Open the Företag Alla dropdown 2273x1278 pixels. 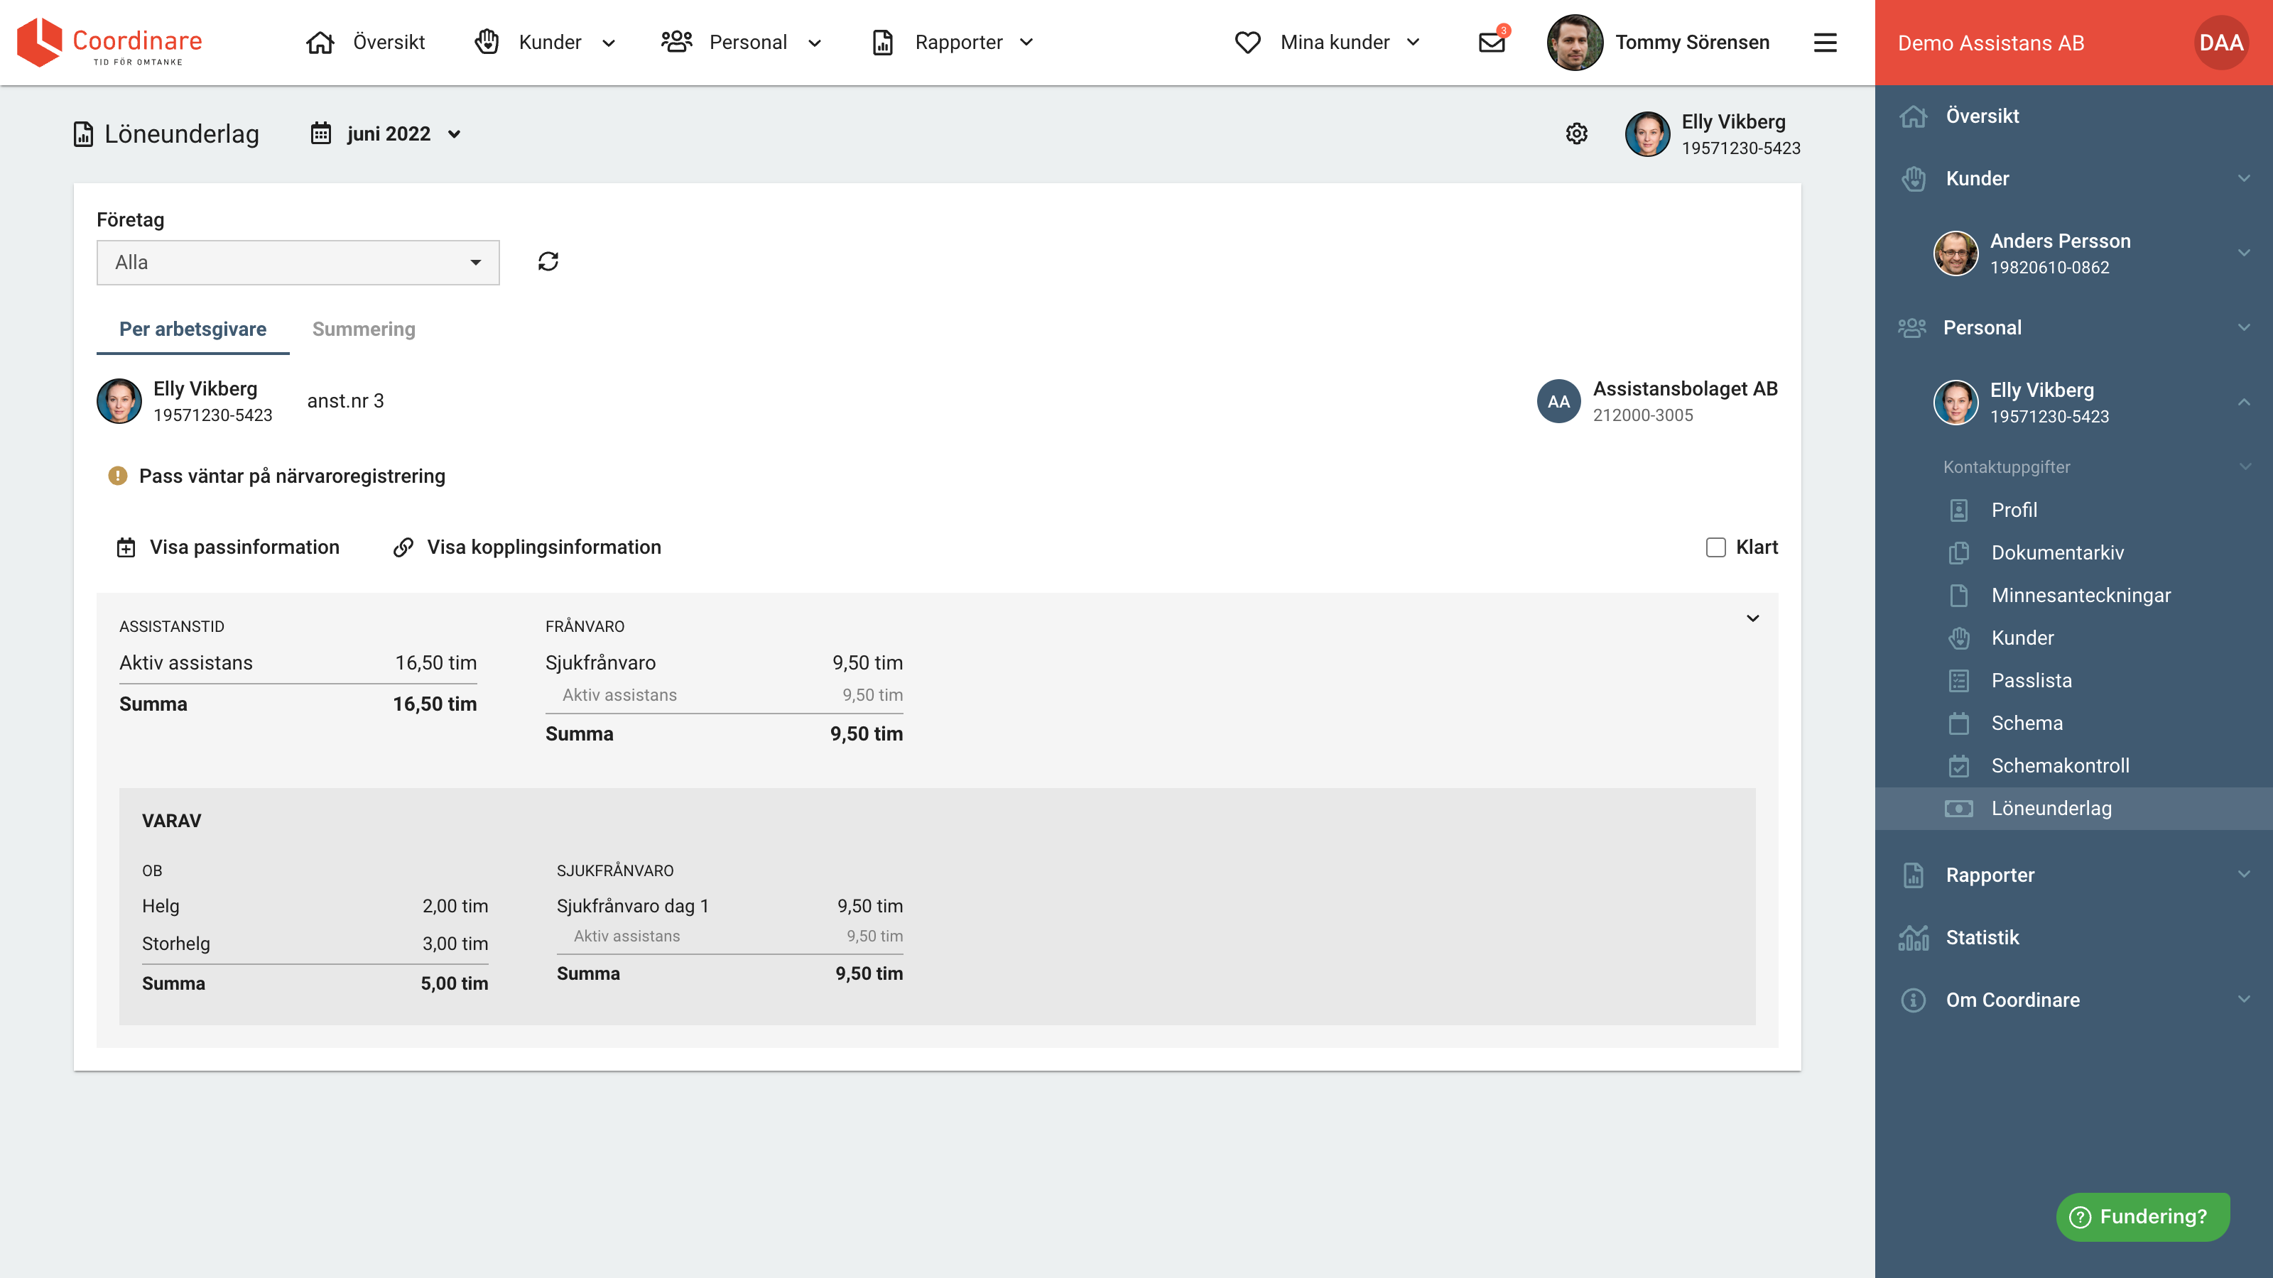pos(298,263)
